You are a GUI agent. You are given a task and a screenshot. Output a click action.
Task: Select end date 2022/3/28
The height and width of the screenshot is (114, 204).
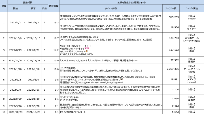coord(33,106)
